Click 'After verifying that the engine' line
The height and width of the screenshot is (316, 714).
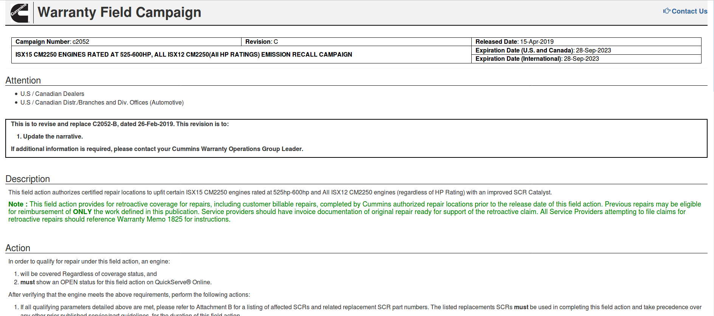click(x=129, y=294)
